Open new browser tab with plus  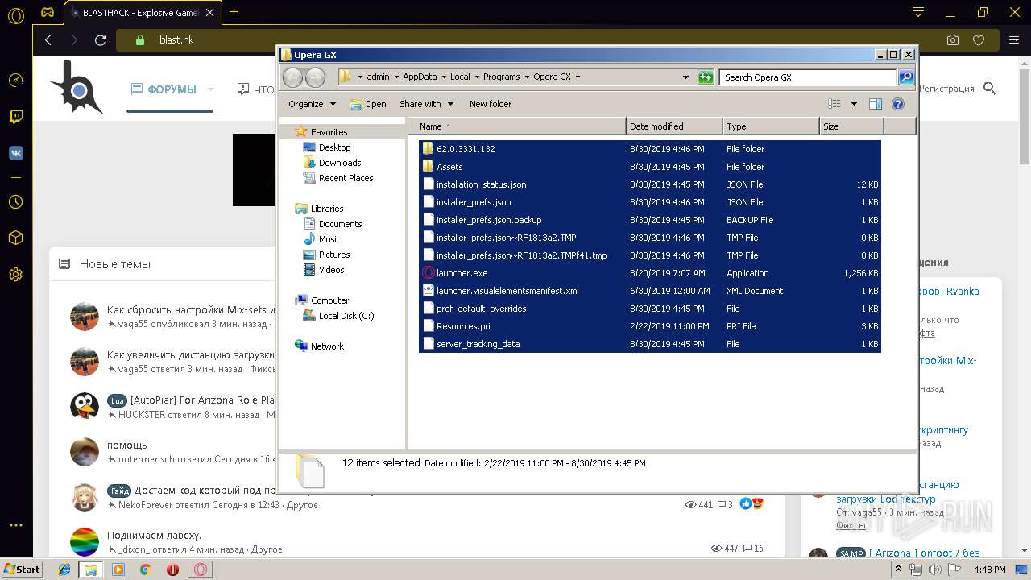click(234, 12)
